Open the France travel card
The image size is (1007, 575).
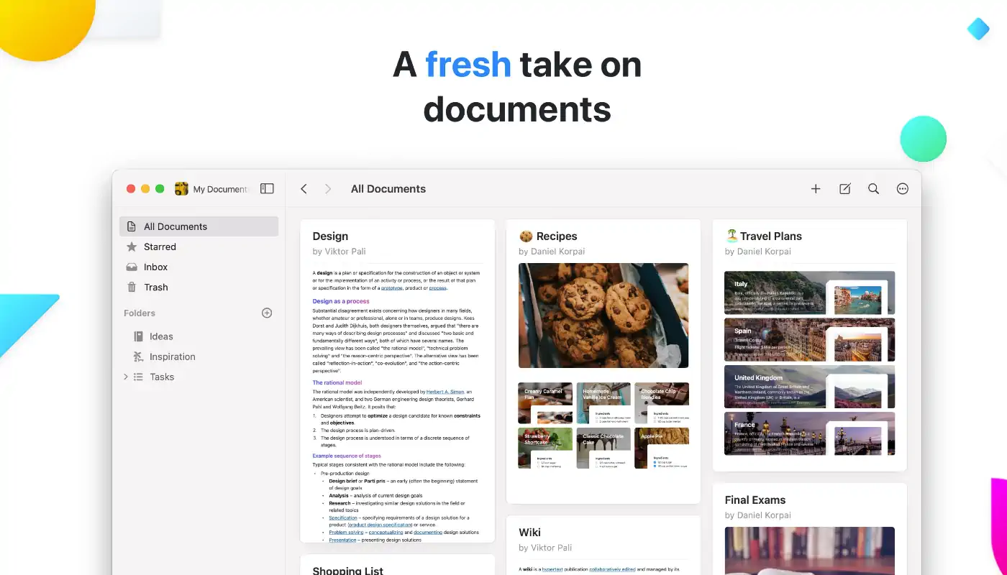[810, 433]
